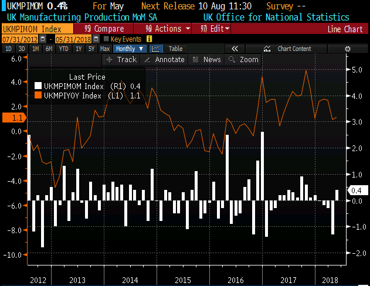
Task: Click the orange UKMPIYOY legend swatch
Action: (38, 95)
